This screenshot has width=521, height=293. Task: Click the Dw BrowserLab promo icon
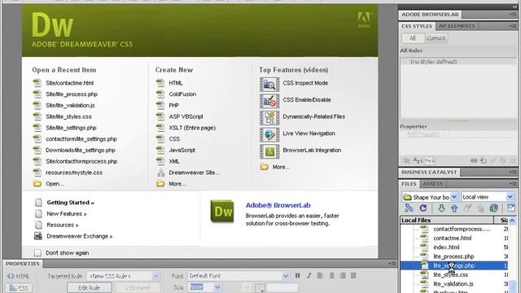pos(222,211)
